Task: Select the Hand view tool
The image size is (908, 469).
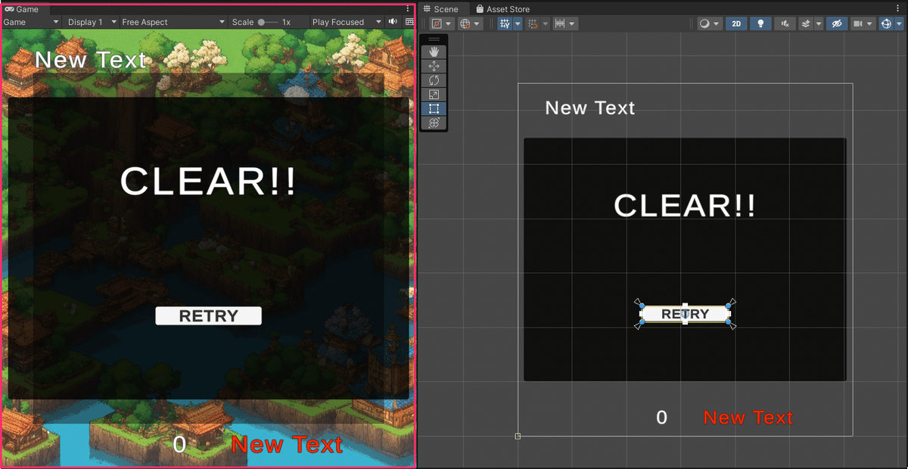Action: 434,51
